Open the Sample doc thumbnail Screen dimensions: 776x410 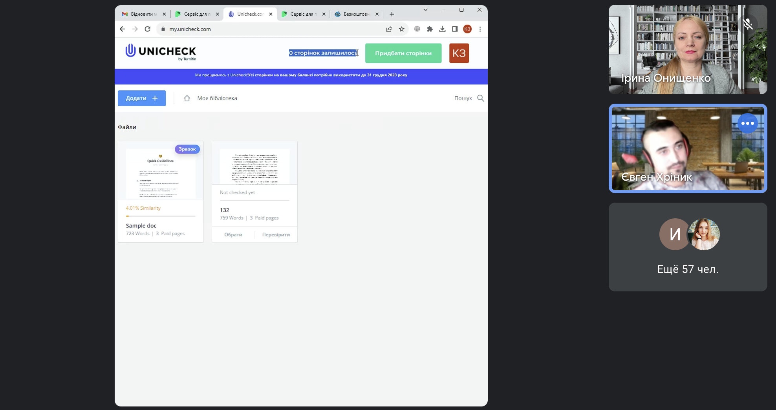pos(161,173)
